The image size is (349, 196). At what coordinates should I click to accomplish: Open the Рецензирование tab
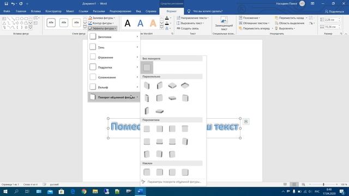120,11
